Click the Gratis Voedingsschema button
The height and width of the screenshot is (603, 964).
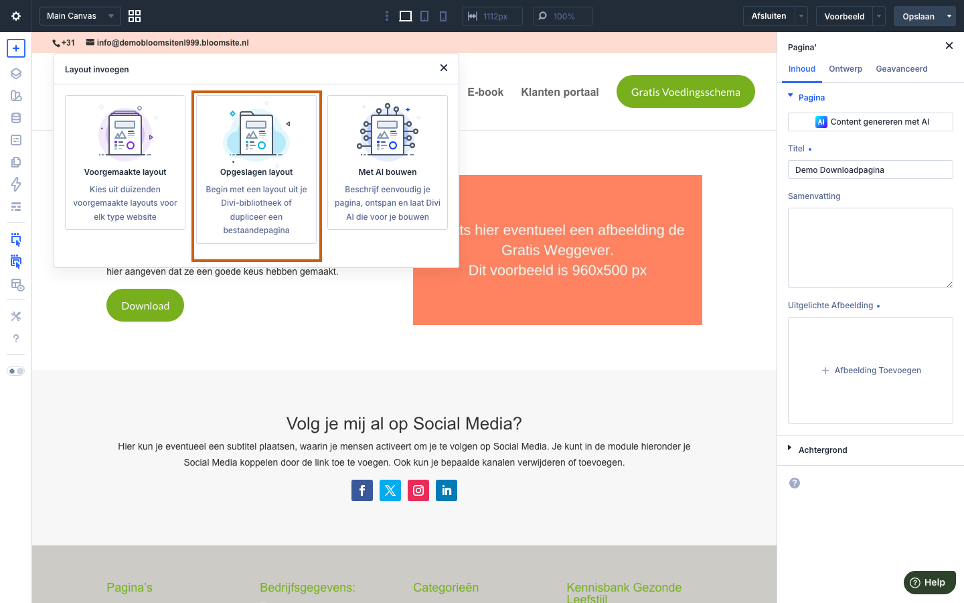click(x=686, y=92)
